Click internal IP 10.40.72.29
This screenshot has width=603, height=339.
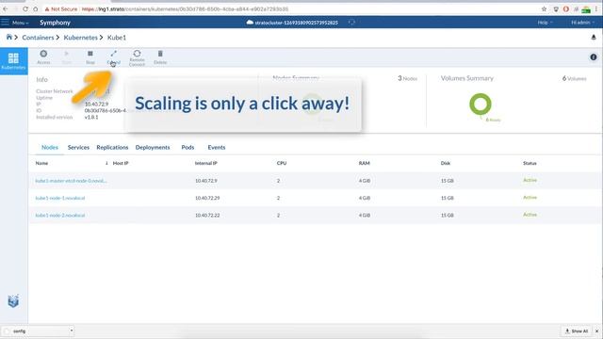pos(207,198)
